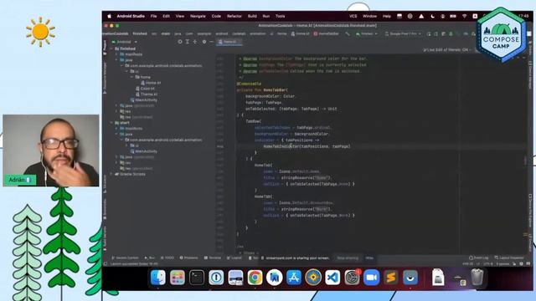Expand Gradle Scripts node
536x301 pixels.
(111, 174)
